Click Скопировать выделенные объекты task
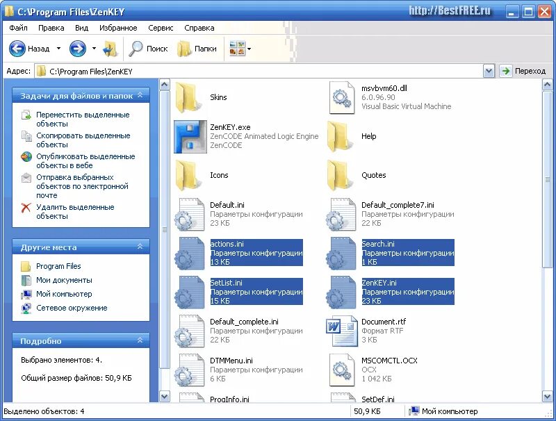The height and width of the screenshot is (421, 556). 83,140
